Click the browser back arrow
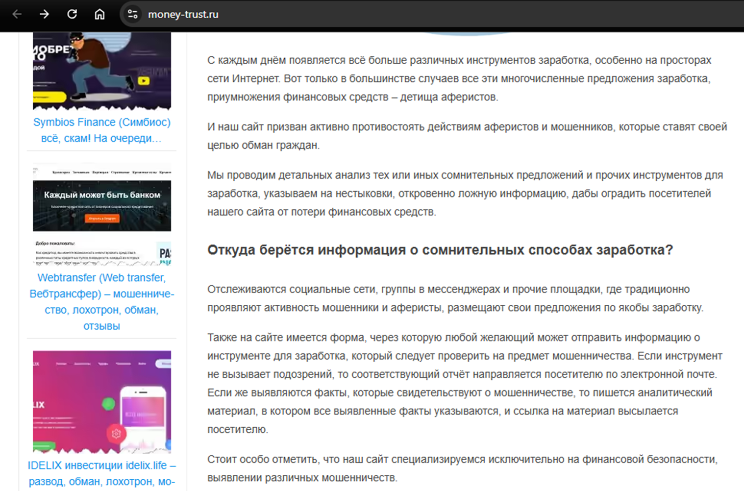The width and height of the screenshot is (744, 491). tap(17, 14)
